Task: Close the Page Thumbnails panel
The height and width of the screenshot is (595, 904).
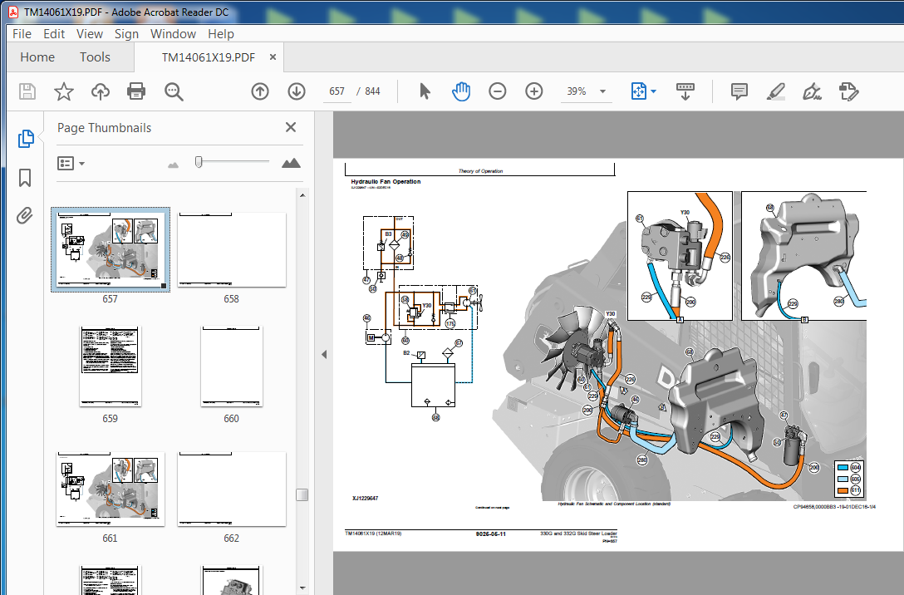Action: coord(291,127)
